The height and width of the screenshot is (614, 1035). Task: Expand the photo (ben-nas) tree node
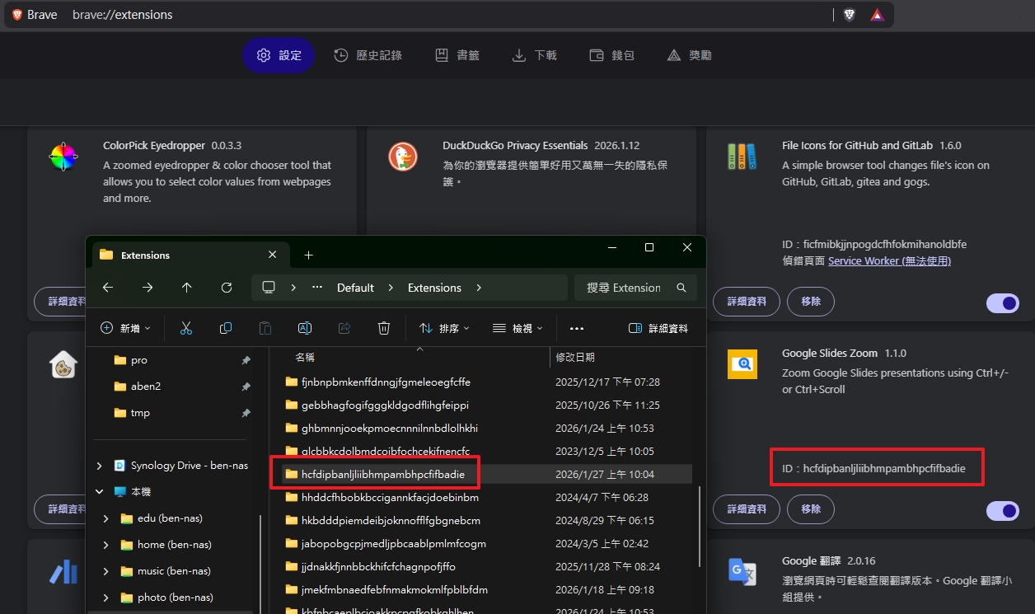coord(106,598)
